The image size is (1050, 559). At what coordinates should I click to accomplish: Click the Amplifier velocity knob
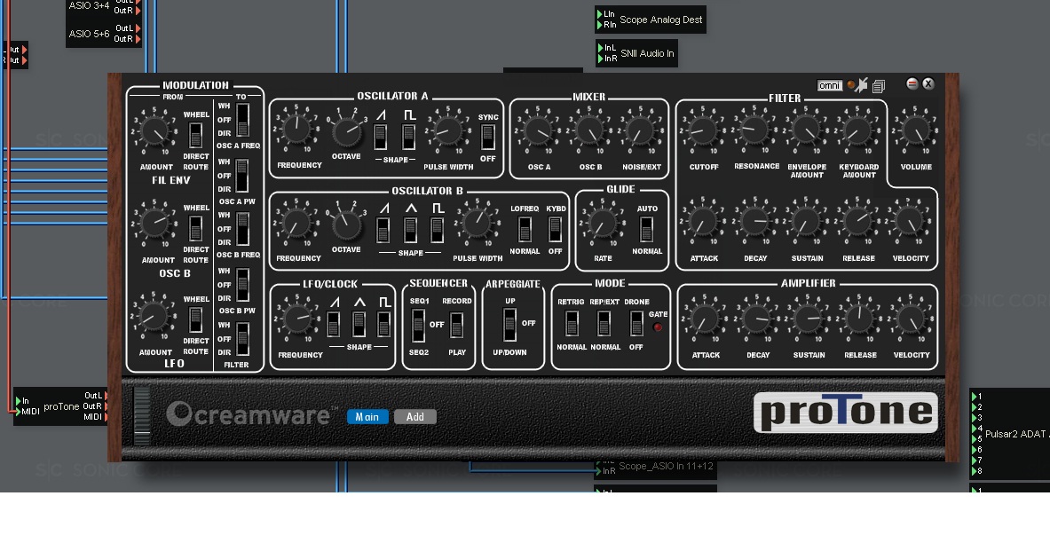911,319
